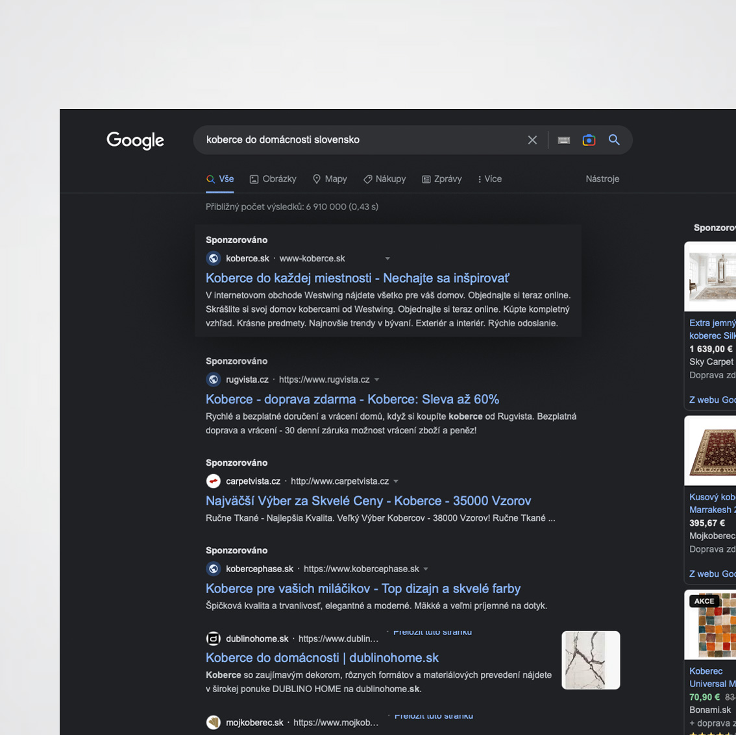Click the www-koberce.sk URL text
The width and height of the screenshot is (736, 735).
click(x=312, y=258)
